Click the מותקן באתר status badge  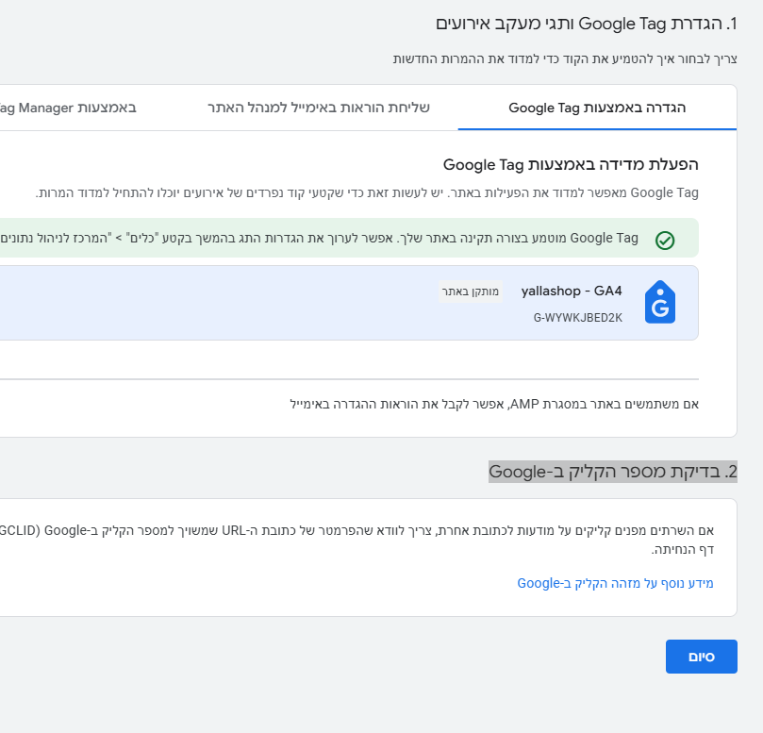click(470, 292)
